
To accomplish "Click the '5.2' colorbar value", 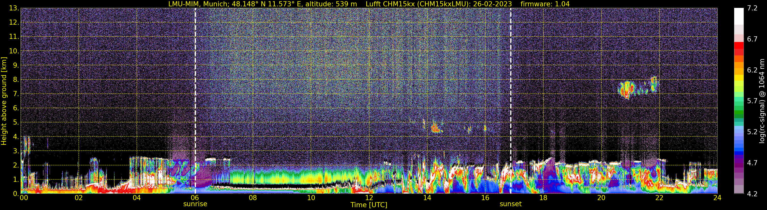I will (752, 132).
